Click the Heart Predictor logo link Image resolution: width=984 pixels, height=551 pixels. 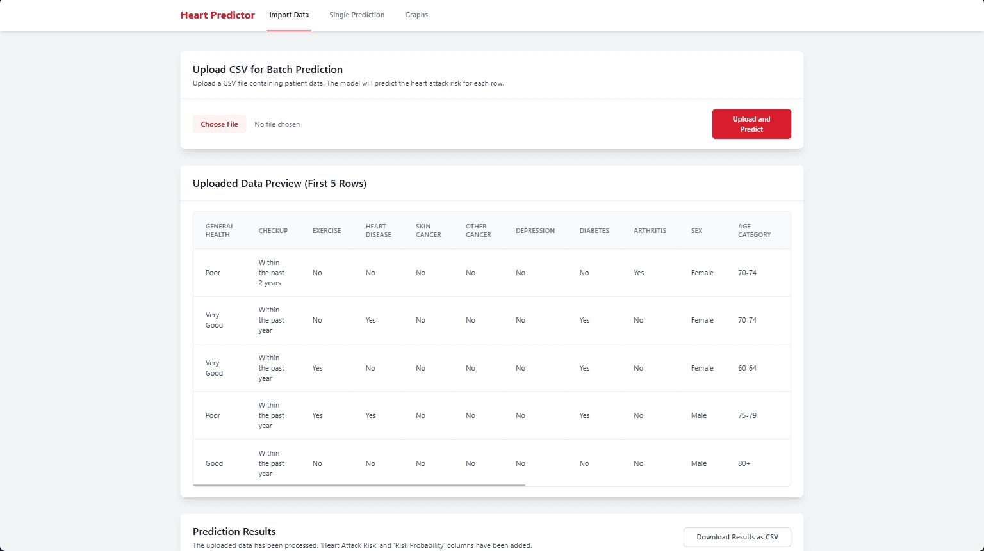pos(218,15)
